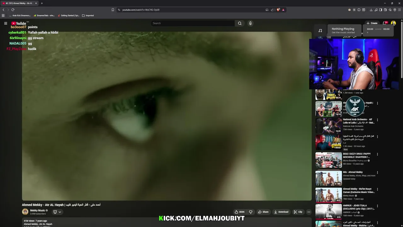Open options menu for AMINUX JEHDI TSALA
The image size is (403, 227).
(377, 206)
